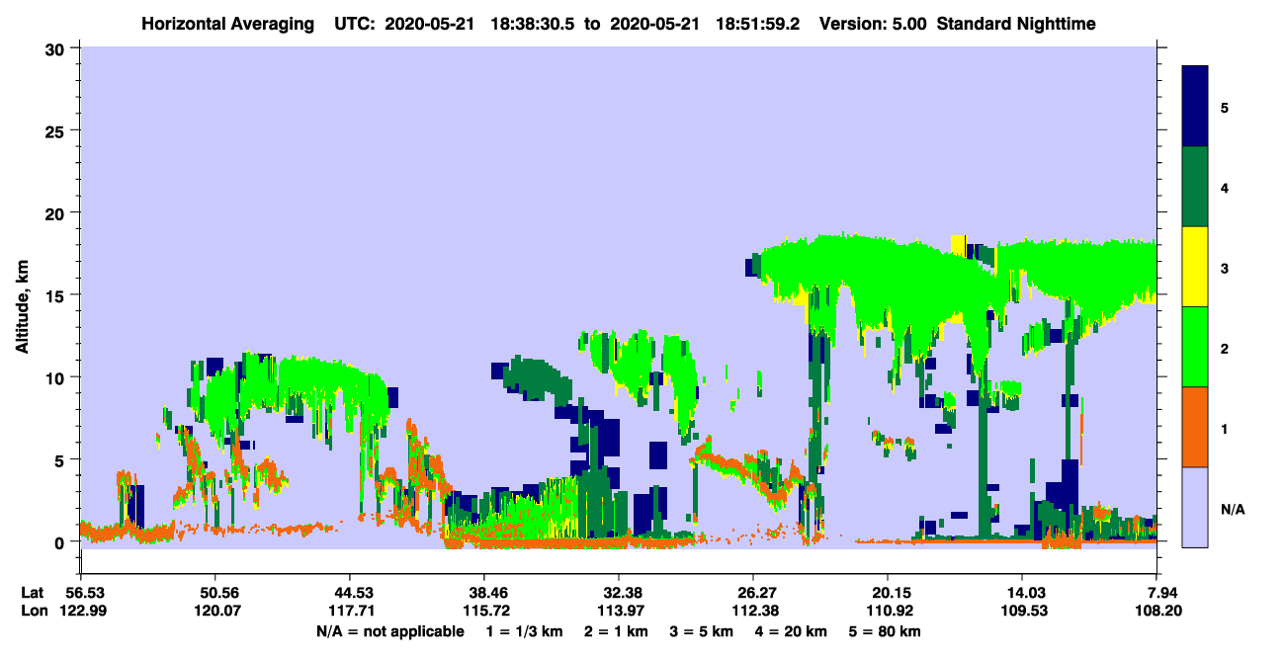Viewport: 1285px width, 659px height.
Task: Click longitude value 108.20
Action: point(1157,610)
